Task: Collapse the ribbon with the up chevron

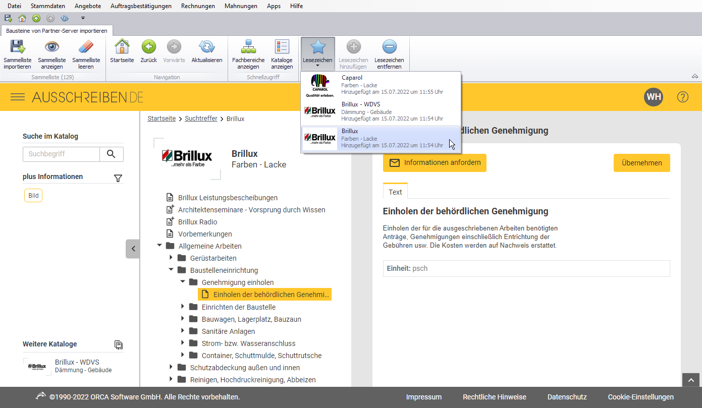Action: pos(695,76)
